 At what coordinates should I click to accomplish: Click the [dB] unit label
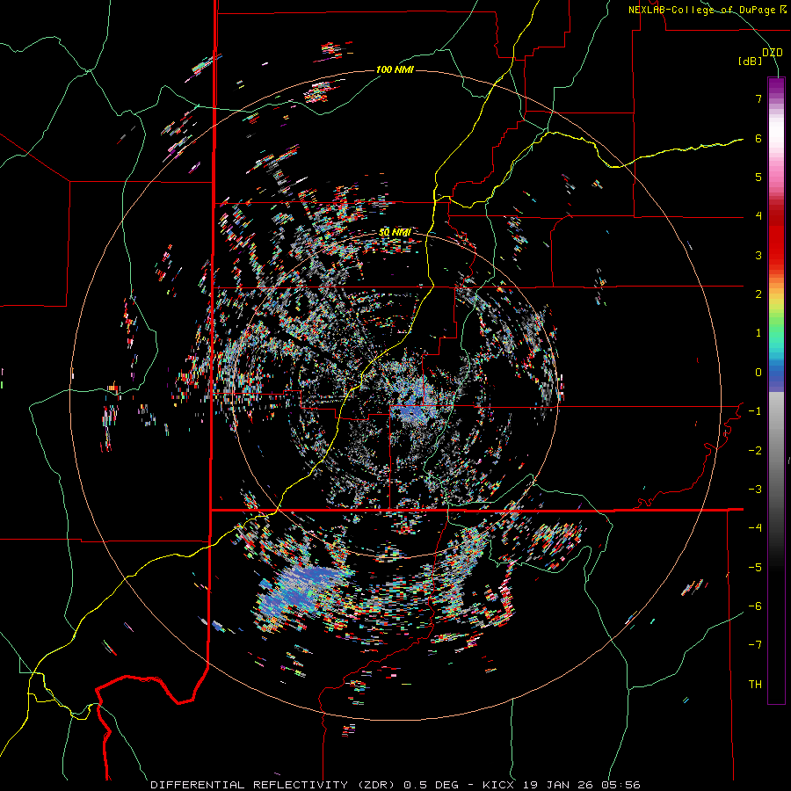[750, 62]
